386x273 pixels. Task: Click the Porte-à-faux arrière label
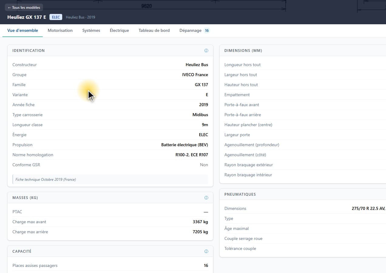[242, 115]
